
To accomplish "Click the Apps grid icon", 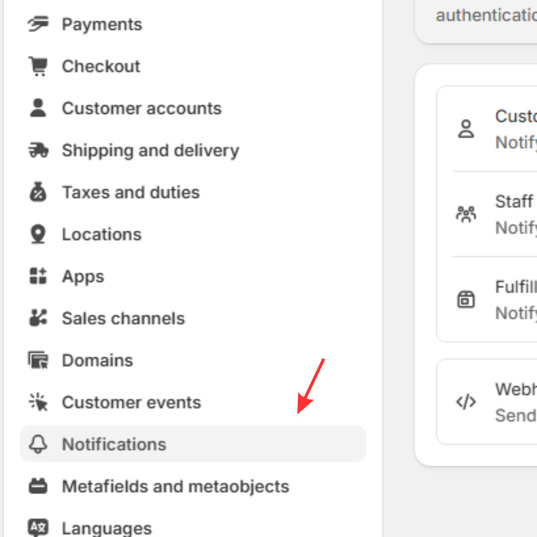I will pos(38,276).
